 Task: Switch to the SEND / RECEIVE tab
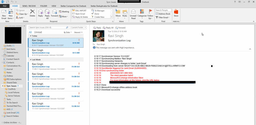29,6
